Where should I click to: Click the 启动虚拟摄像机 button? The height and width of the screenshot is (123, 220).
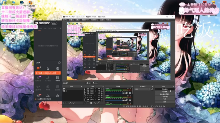click(165, 94)
